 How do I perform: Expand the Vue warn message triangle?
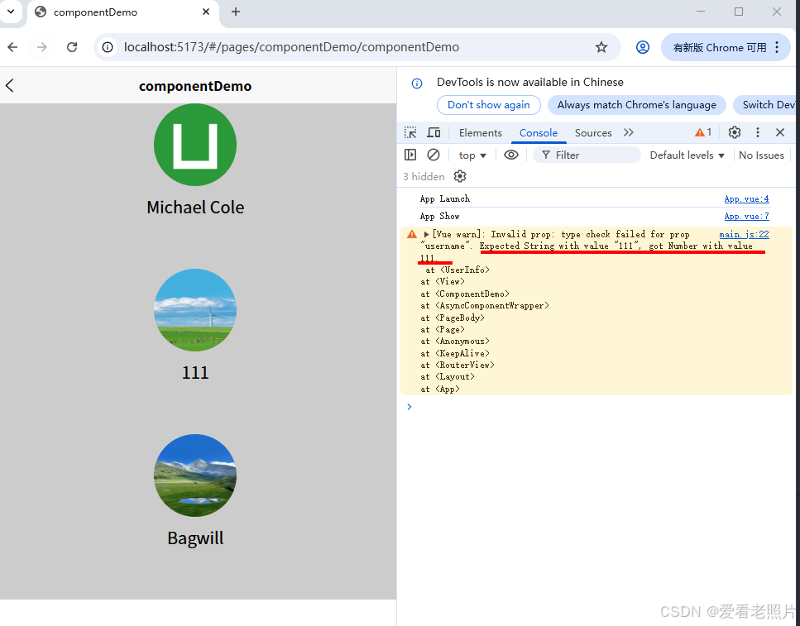427,234
